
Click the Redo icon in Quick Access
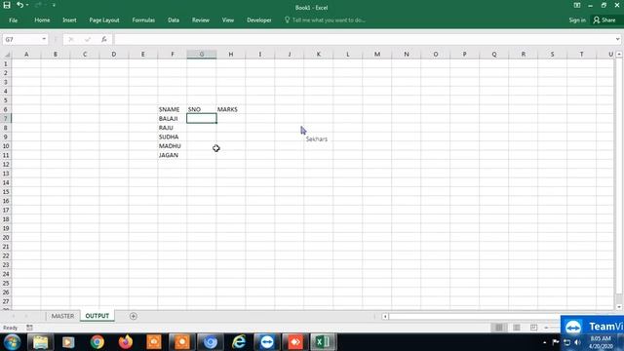point(38,5)
